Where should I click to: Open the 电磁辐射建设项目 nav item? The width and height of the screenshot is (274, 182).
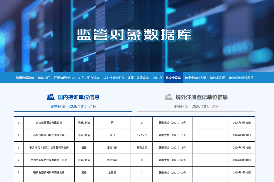(241, 78)
